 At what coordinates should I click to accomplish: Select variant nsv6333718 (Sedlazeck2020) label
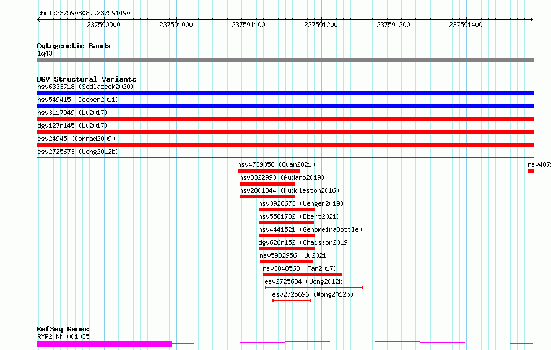[85, 87]
